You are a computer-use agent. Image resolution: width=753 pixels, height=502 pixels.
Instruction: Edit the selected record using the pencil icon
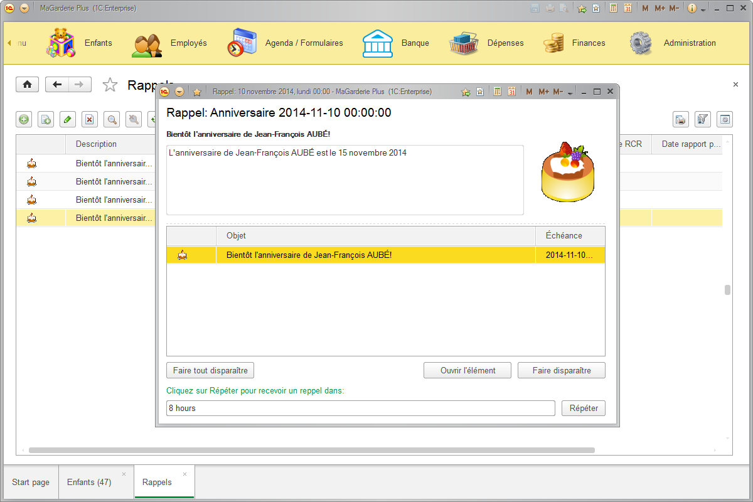67,119
